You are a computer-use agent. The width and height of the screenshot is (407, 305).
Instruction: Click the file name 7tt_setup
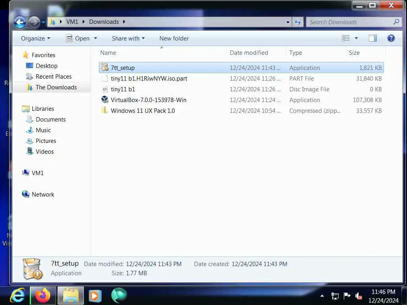[123, 68]
